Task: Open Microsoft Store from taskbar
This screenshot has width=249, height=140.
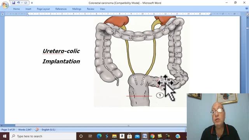Action: 130,136
